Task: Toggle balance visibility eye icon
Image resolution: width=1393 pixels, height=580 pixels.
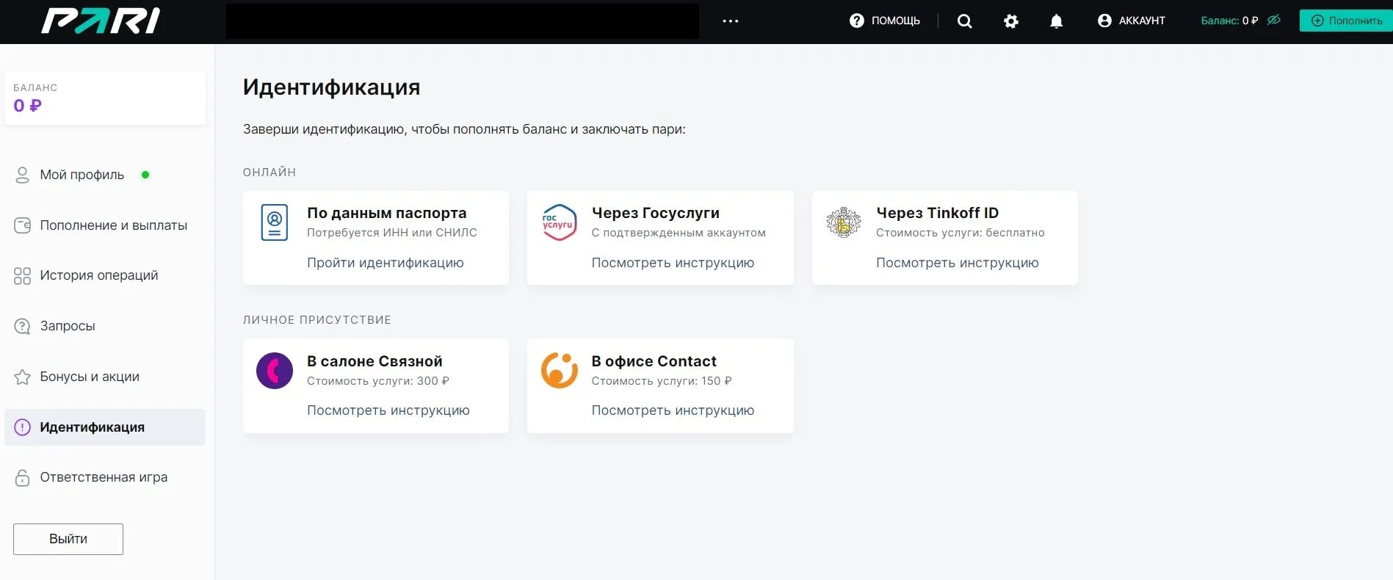Action: [1273, 20]
